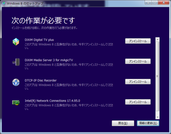The height and width of the screenshot is (134, 171).
Task: Click the heading 次の作業が必要です
Action: point(43,20)
